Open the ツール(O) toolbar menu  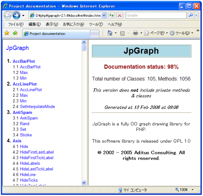pos(181,33)
